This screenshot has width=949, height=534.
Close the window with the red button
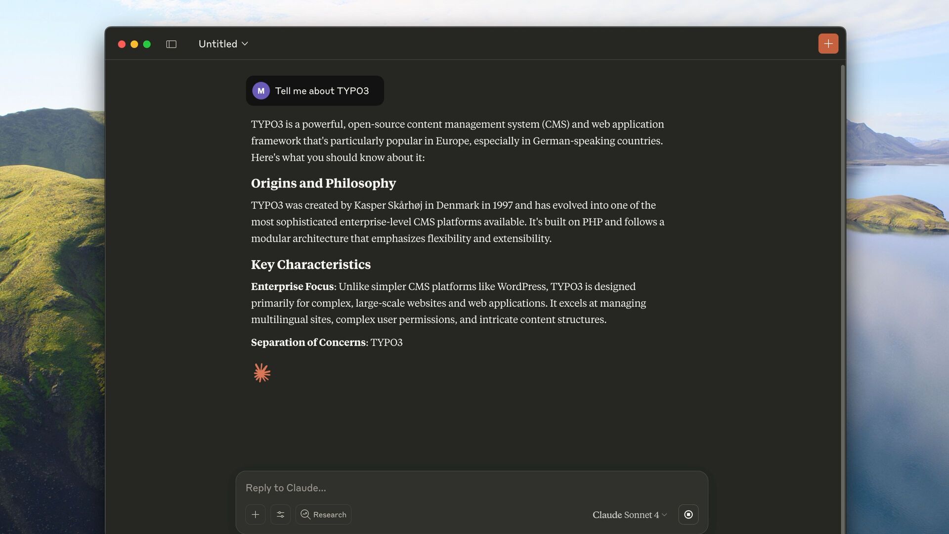[x=122, y=44]
